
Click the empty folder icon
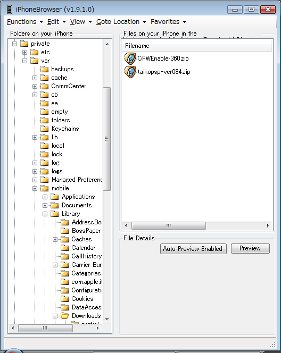coord(44,112)
